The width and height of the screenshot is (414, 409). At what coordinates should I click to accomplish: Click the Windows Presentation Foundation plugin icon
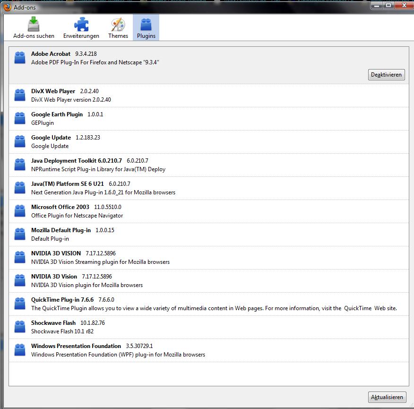(x=20, y=350)
